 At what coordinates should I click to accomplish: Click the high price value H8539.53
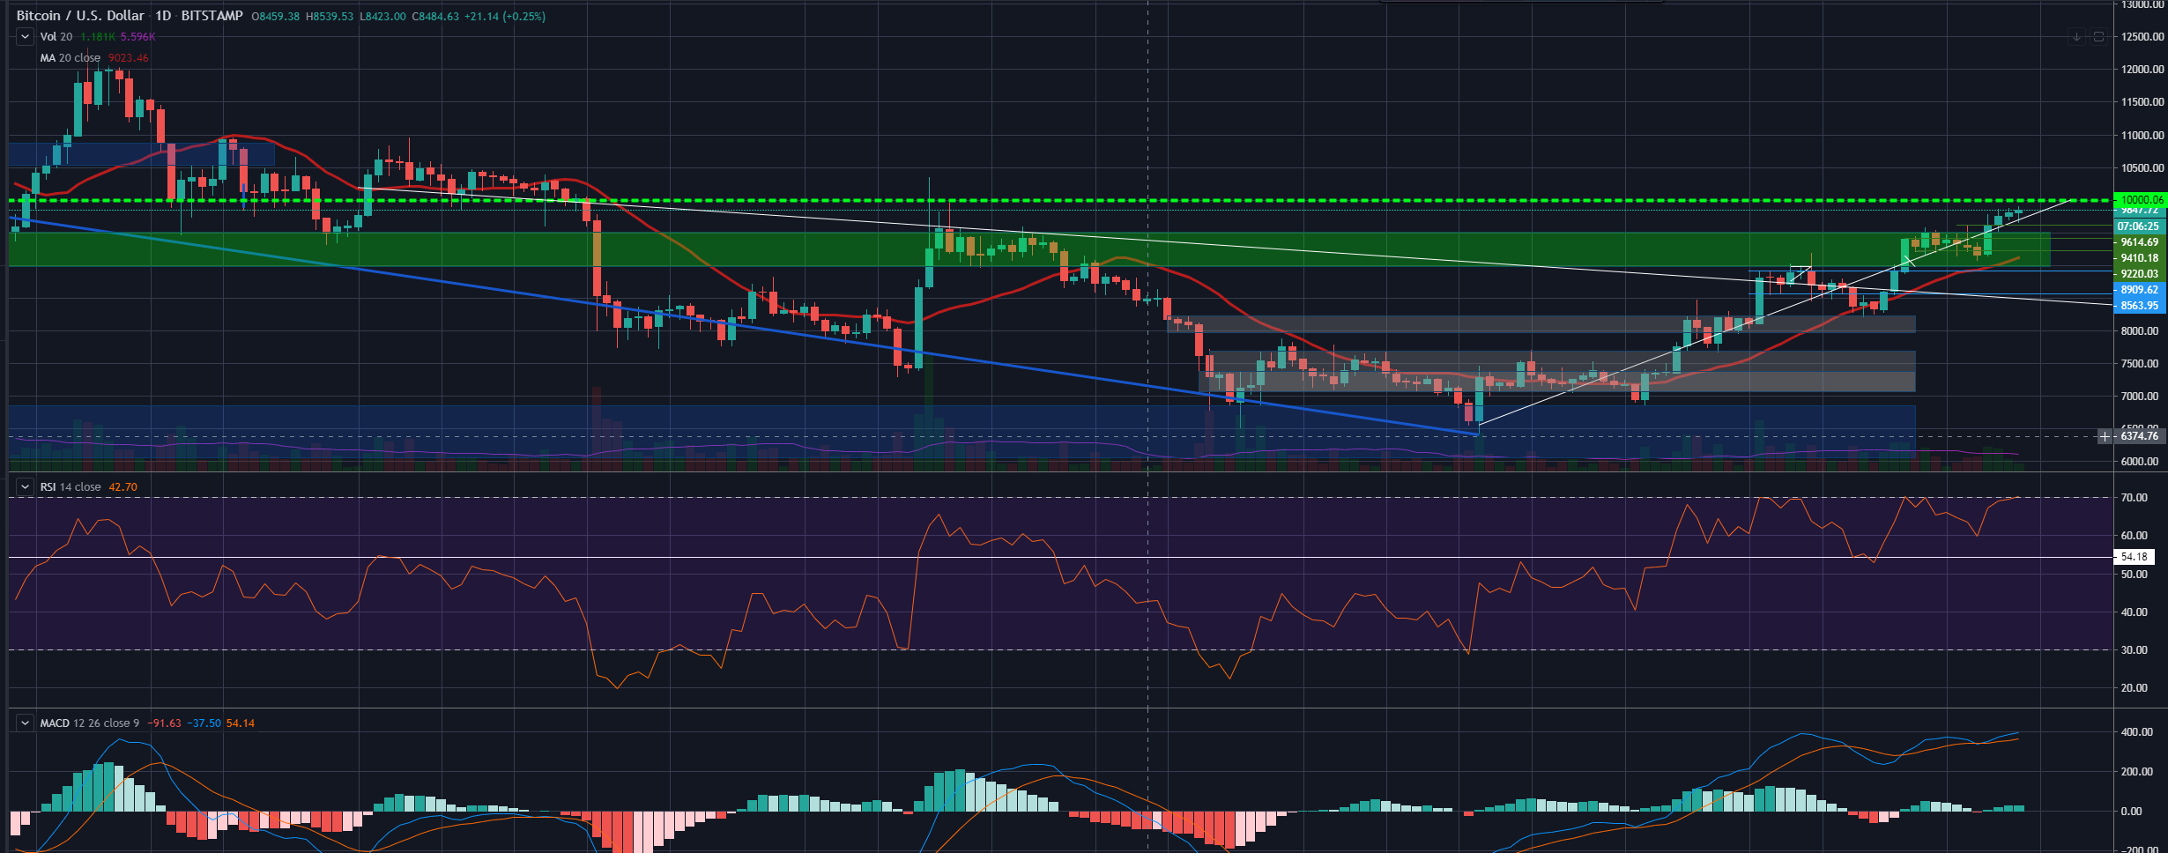330,17
